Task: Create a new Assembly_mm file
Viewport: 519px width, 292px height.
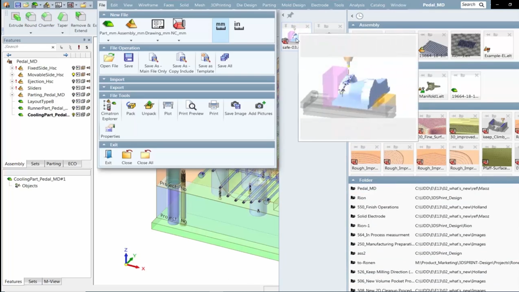Action: click(x=131, y=27)
